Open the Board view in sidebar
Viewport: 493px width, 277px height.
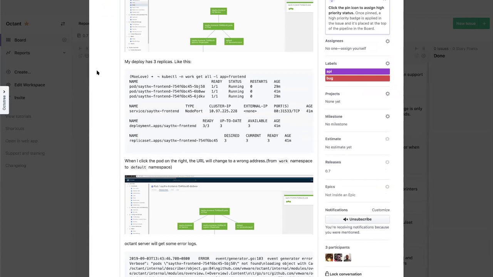click(20, 40)
